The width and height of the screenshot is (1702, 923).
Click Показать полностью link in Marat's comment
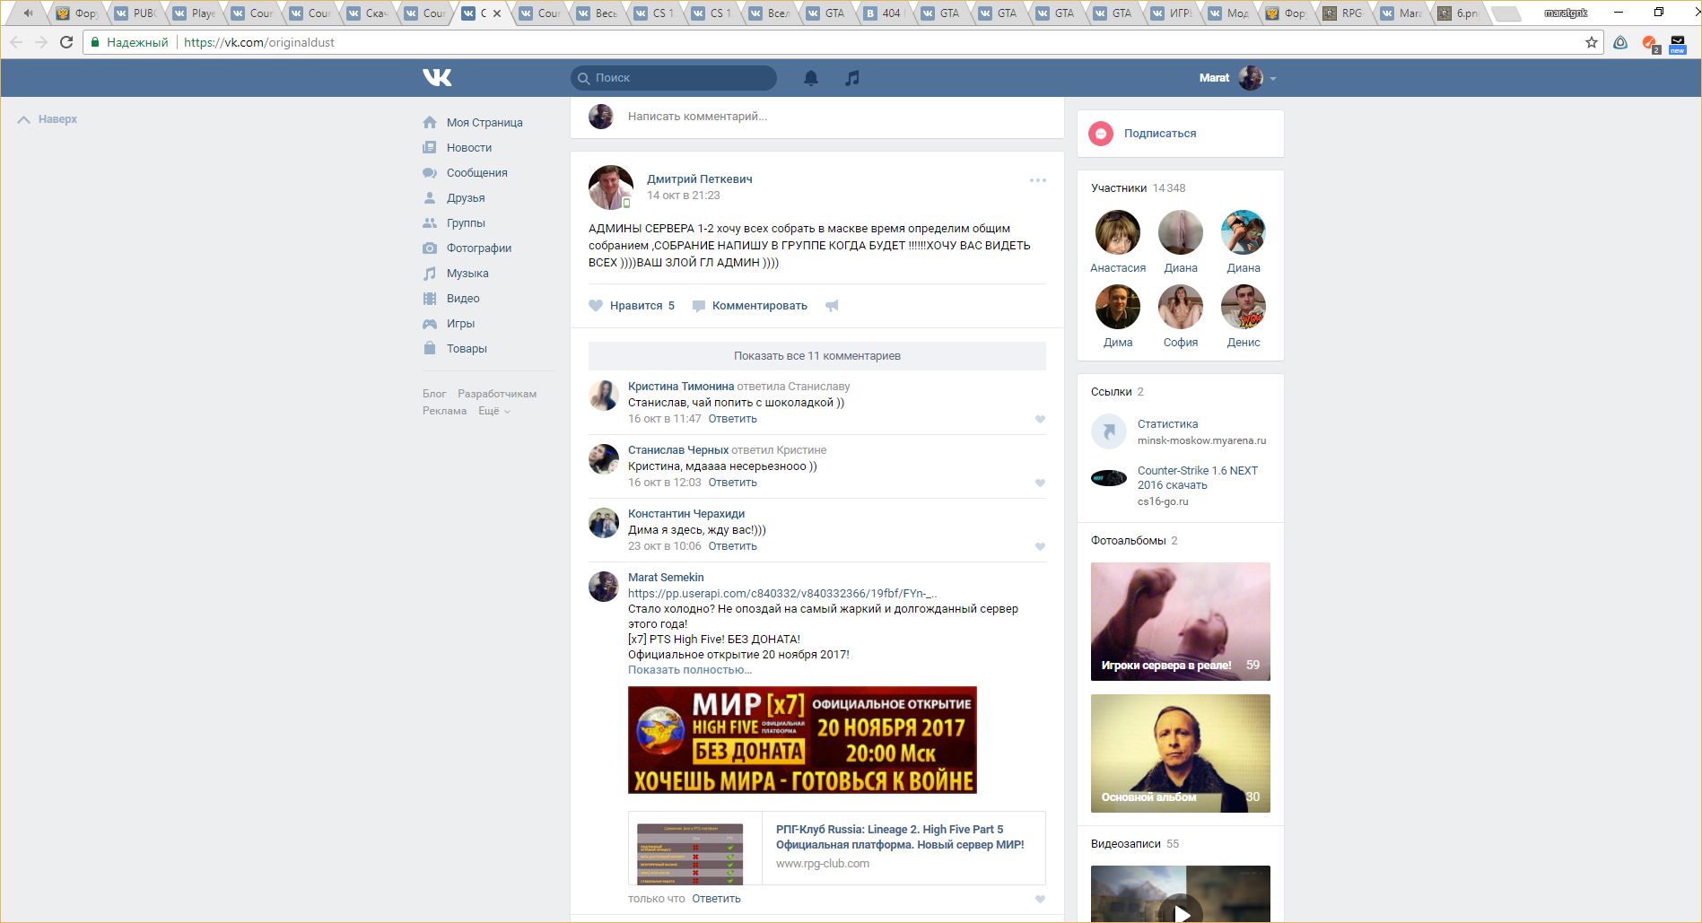(689, 670)
